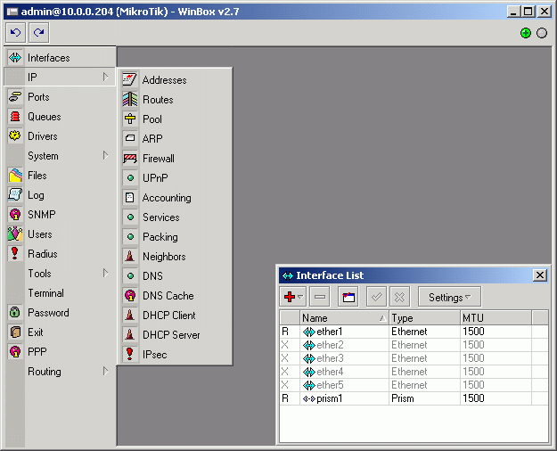Open the Password dialog
The height and width of the screenshot is (451, 557).
click(x=60, y=312)
